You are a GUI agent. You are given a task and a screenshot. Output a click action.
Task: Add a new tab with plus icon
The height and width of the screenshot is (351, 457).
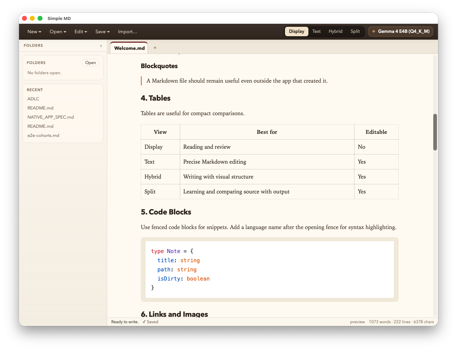(x=155, y=48)
